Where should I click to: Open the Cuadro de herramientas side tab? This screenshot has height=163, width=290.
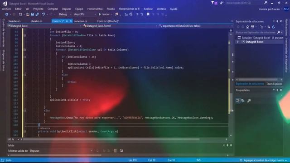(x=3, y=33)
